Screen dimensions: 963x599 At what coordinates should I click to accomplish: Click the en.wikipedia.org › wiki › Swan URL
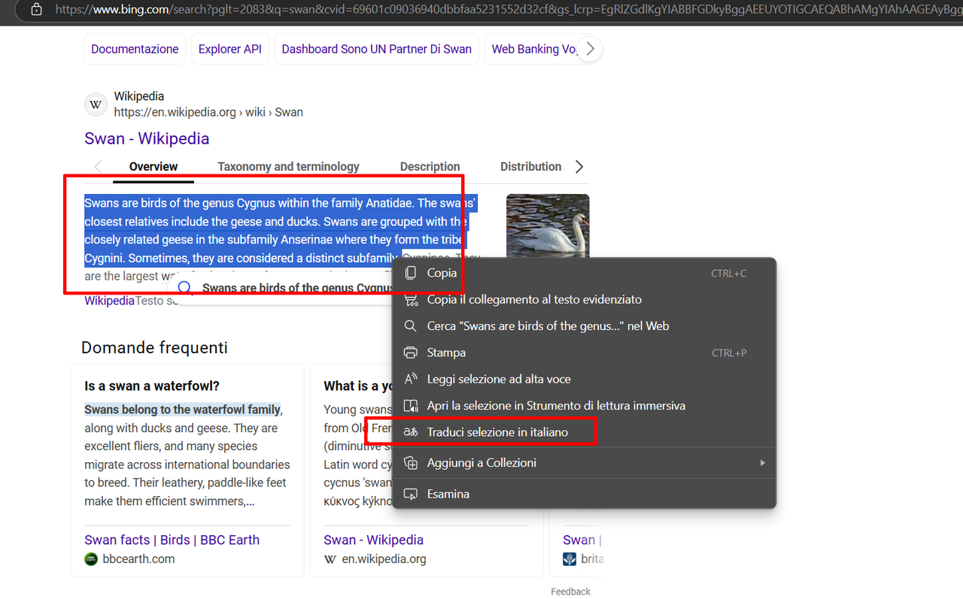click(208, 112)
